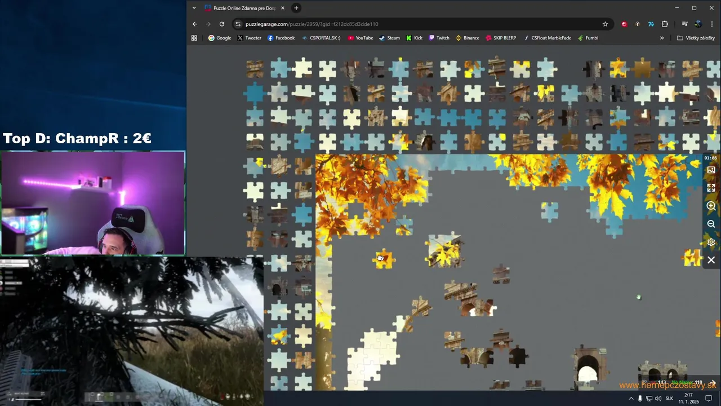Toggle fullscreen mode in puzzle sidebar

[x=711, y=188]
